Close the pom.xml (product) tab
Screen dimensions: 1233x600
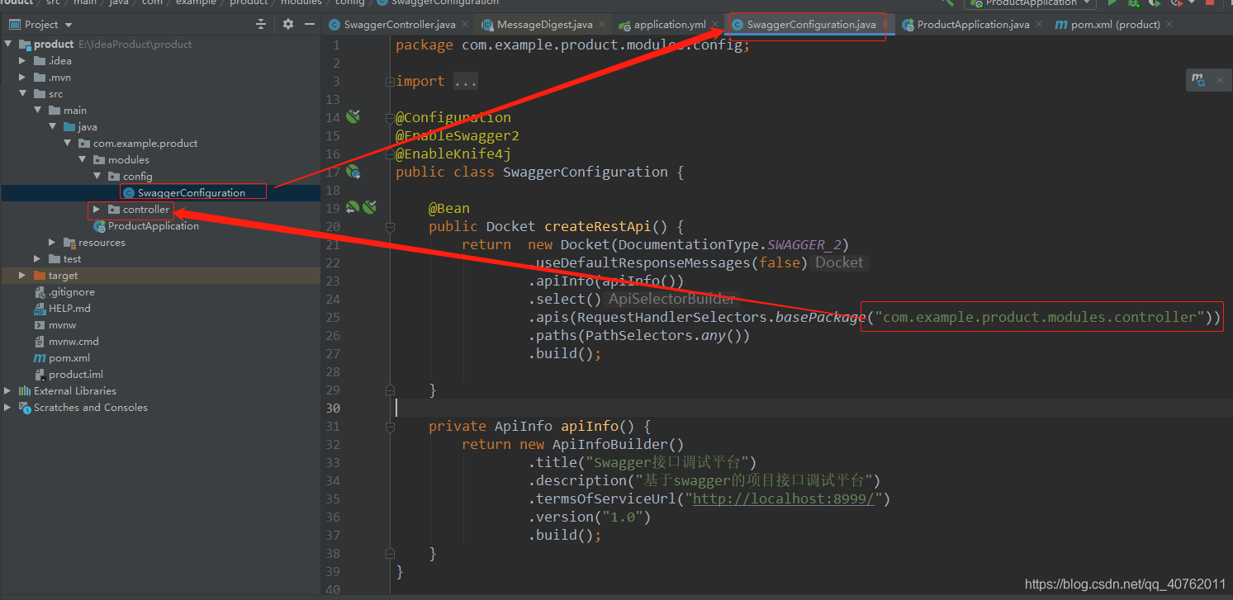click(x=1169, y=25)
